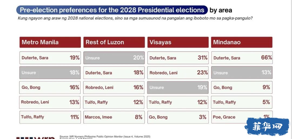The height and width of the screenshot is (139, 292).
Task: Click the Tagalog survey question subtitle
Action: coord(135,19)
